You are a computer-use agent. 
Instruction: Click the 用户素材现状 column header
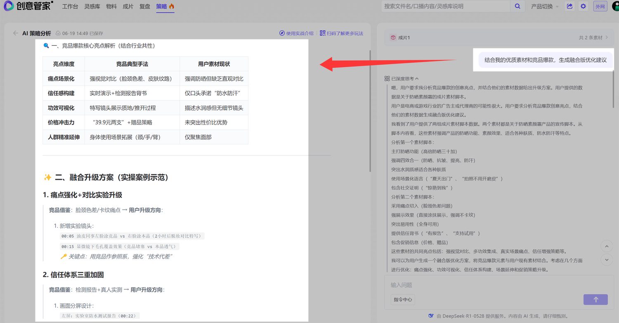[214, 64]
